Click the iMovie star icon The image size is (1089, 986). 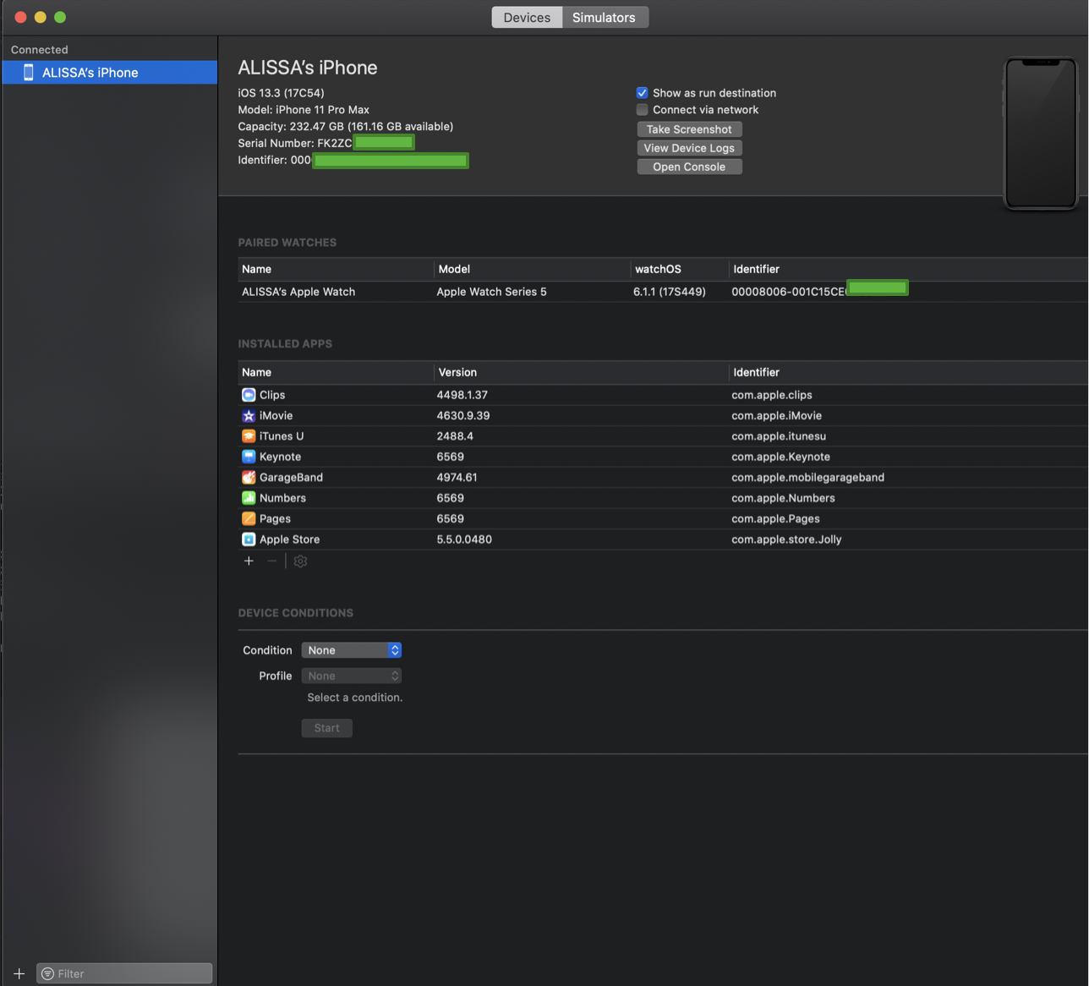pyautogui.click(x=249, y=416)
